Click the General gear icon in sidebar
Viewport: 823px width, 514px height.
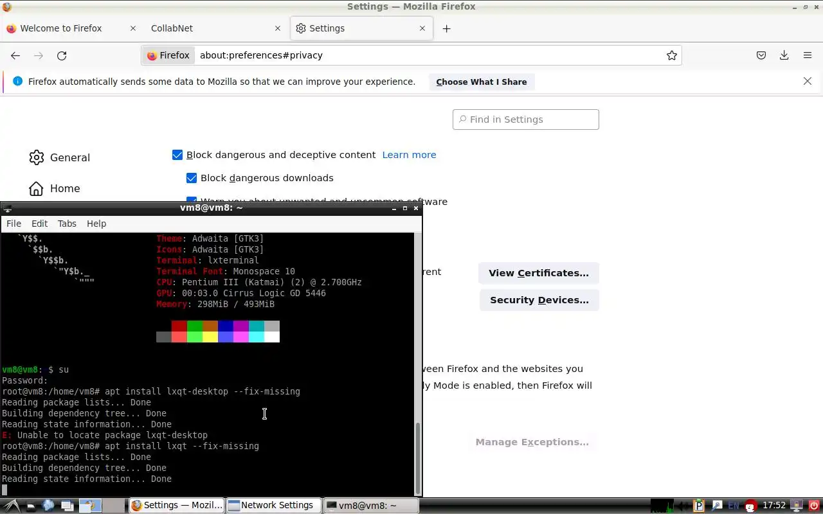point(37,157)
